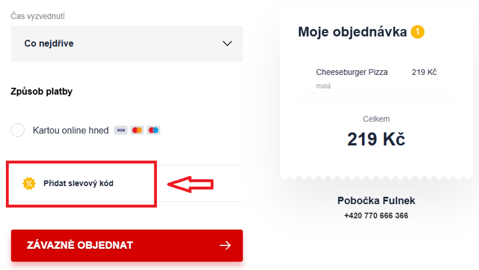Click the Moje objednávka heading

click(x=353, y=32)
